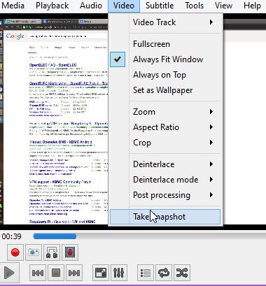This screenshot has height=286, width=266.
Task: Choose Set as Wallpaper option
Action: coord(165,90)
